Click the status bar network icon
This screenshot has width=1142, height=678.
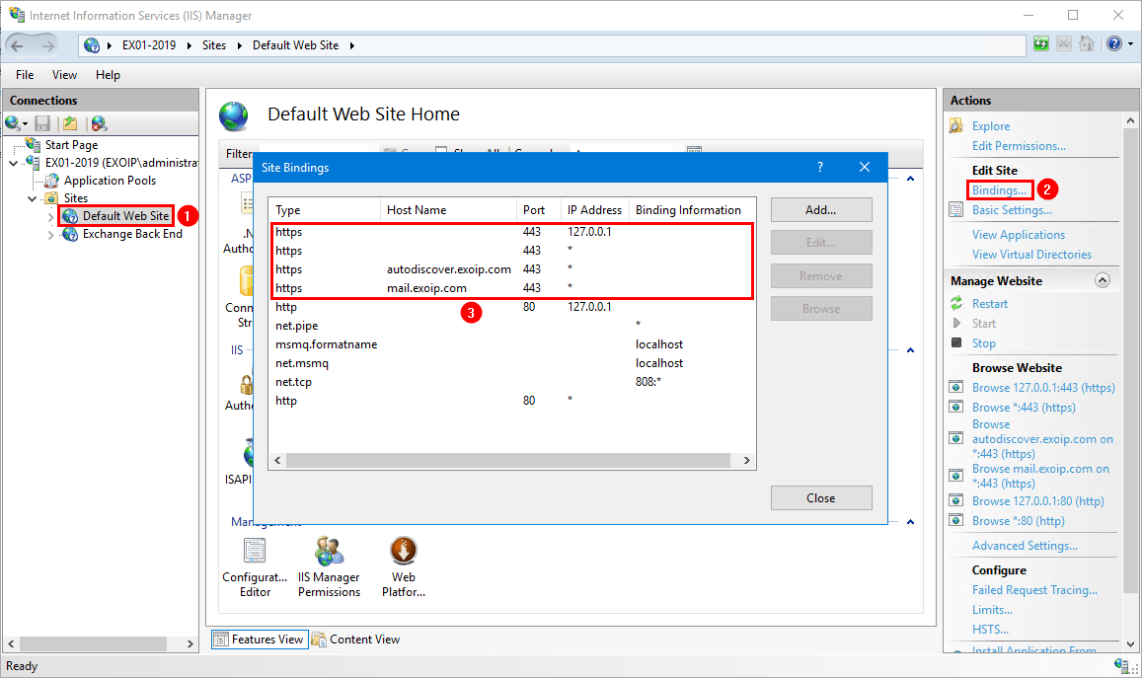(1121, 665)
